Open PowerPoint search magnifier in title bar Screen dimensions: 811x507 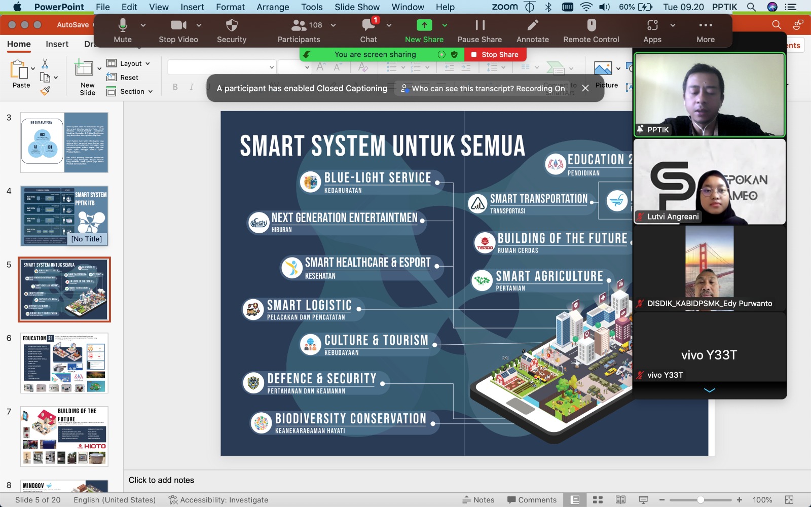click(x=776, y=25)
